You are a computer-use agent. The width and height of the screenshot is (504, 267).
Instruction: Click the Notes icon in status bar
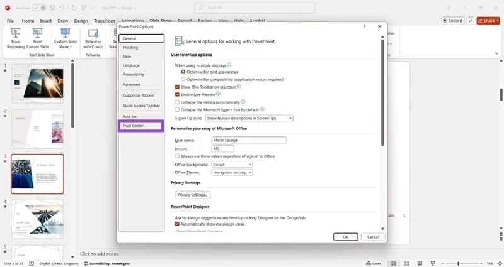coord(374,263)
